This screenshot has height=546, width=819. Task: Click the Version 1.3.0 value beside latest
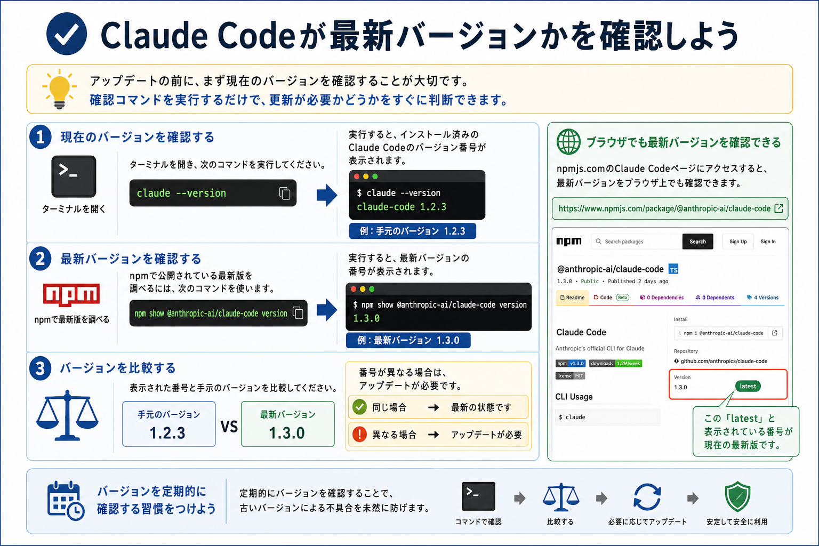click(x=680, y=387)
